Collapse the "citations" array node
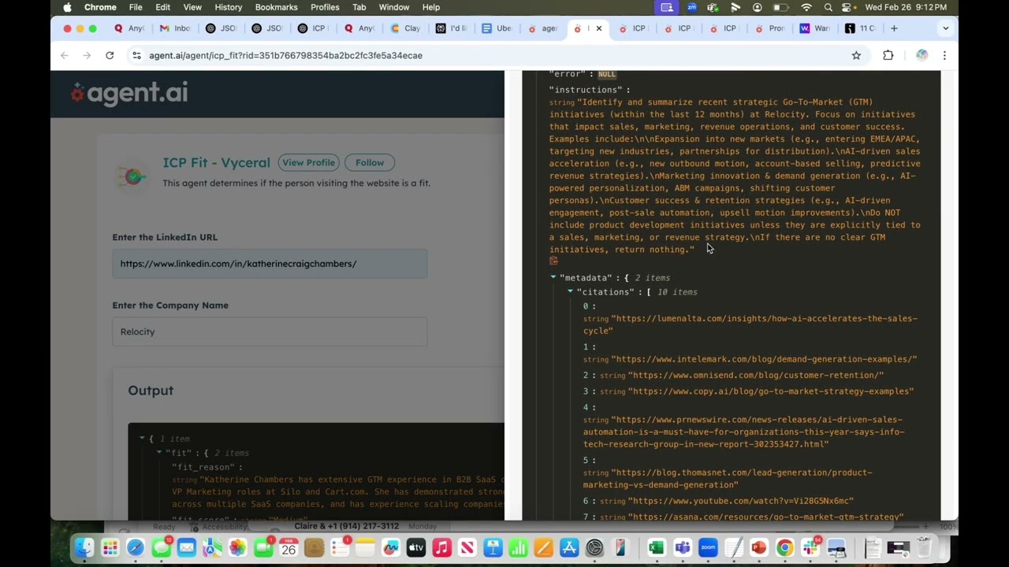1009x567 pixels. (x=571, y=291)
